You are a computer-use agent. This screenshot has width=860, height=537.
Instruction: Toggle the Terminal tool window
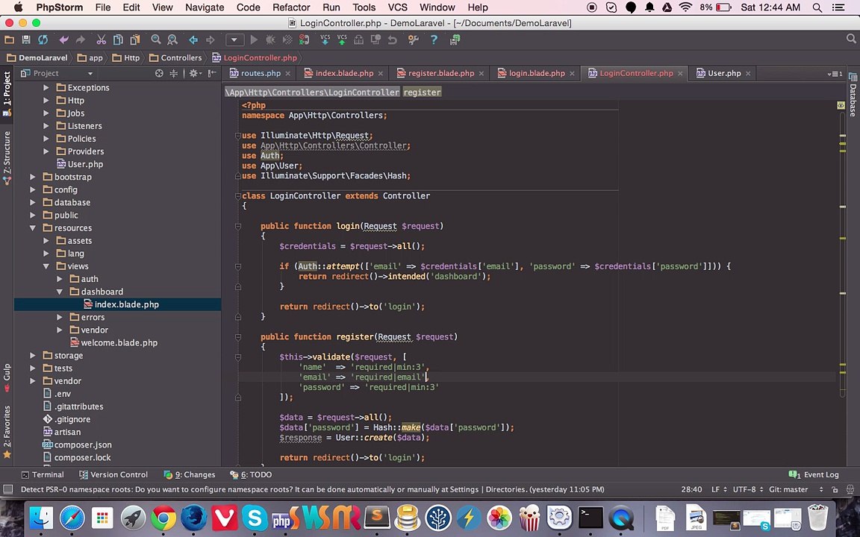(42, 474)
